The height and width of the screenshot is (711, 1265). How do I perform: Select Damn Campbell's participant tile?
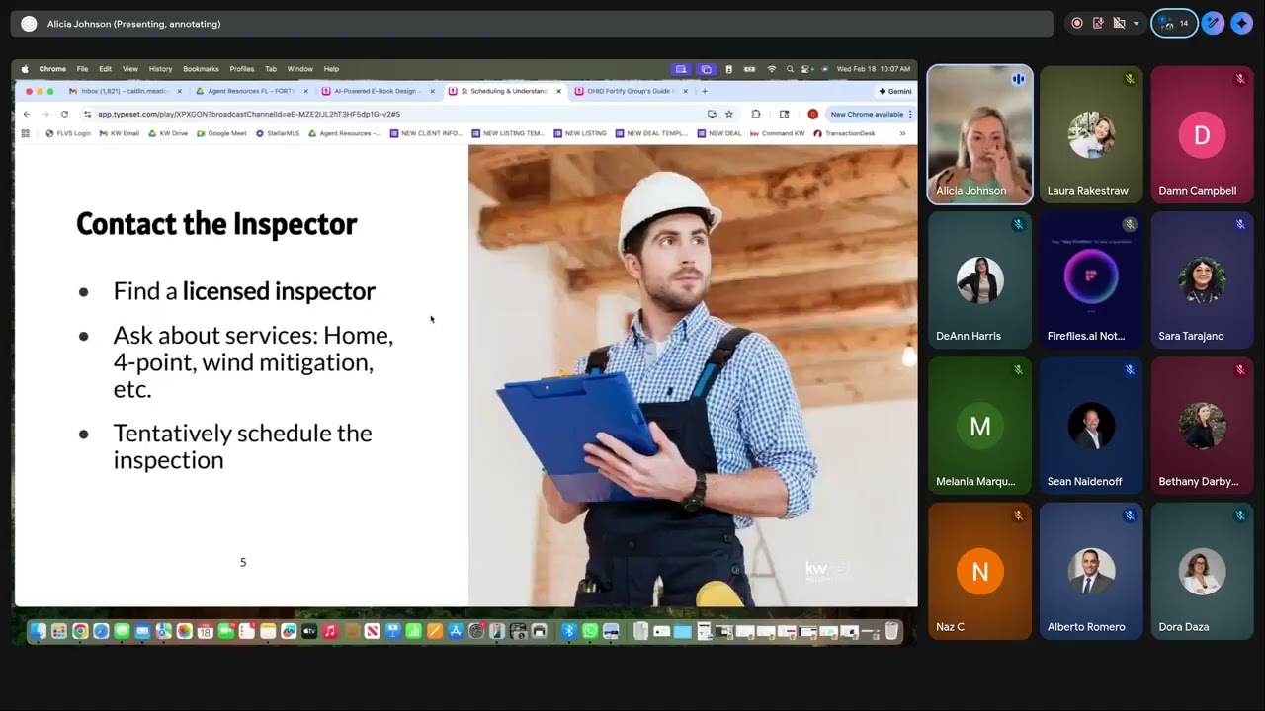[x=1202, y=134]
